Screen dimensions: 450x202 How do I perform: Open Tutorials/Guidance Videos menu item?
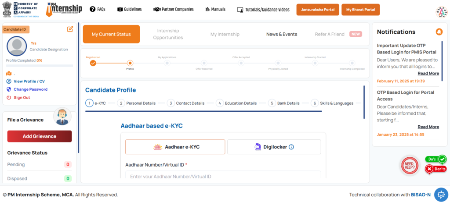(x=264, y=10)
